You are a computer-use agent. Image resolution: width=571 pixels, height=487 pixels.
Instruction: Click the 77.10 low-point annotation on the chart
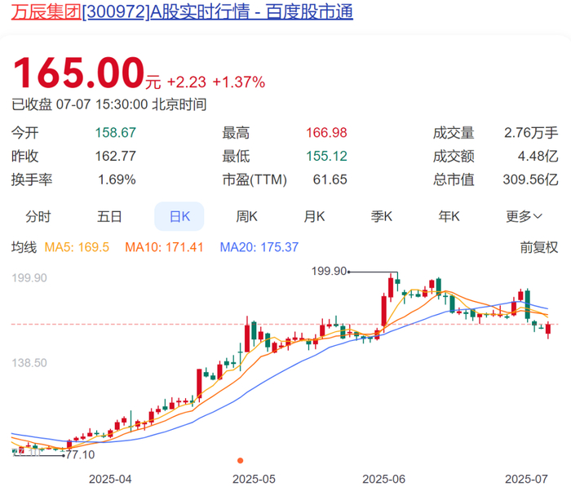point(81,454)
